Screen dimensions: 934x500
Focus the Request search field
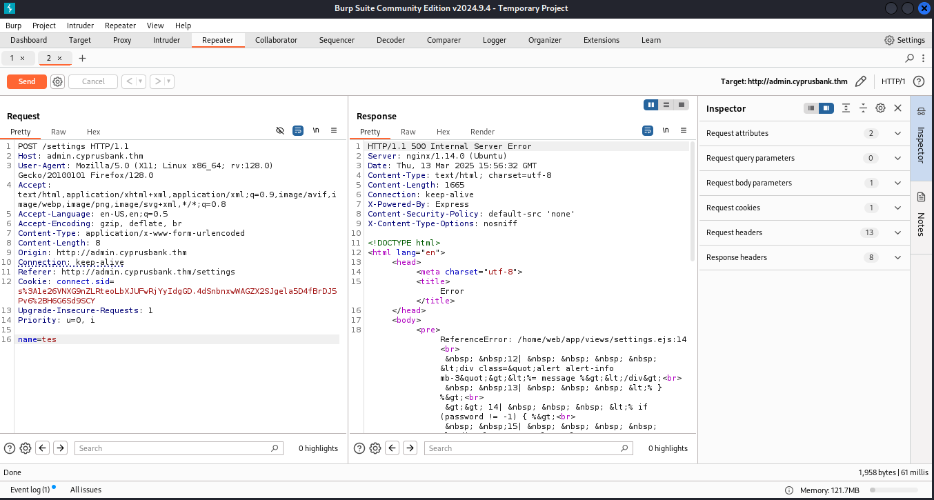coord(179,448)
